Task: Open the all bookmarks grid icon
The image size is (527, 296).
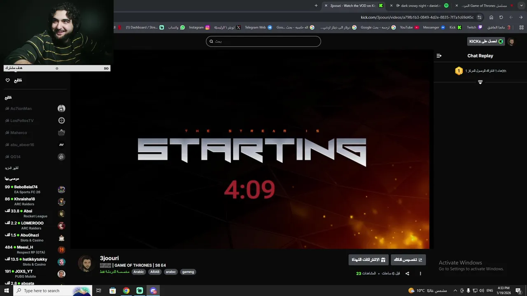Action: (x=521, y=28)
